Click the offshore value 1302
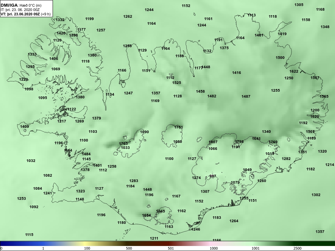 (x=316, y=195)
